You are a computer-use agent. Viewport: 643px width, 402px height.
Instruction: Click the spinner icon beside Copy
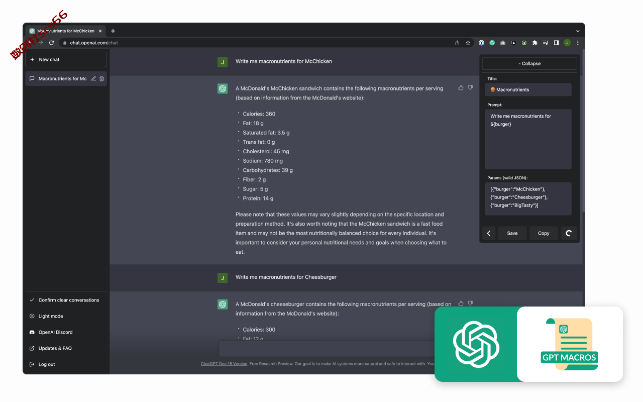569,233
